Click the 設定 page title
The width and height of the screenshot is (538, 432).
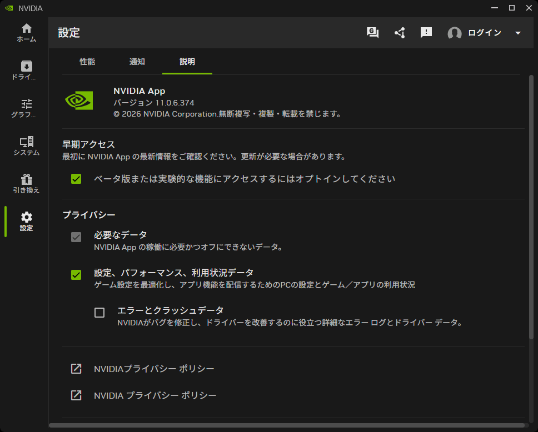coord(69,33)
